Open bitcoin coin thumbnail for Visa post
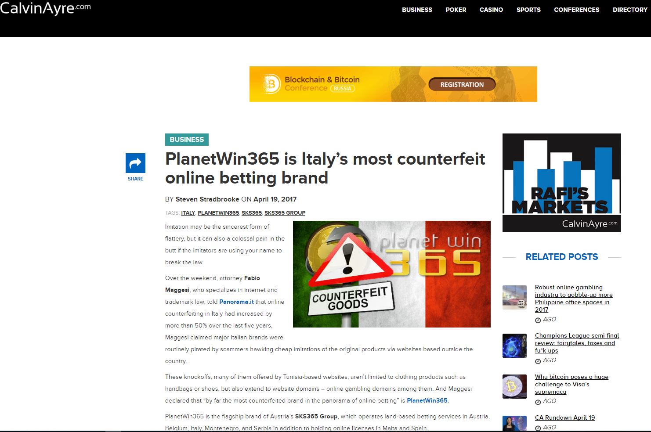This screenshot has width=651, height=432. tap(514, 386)
